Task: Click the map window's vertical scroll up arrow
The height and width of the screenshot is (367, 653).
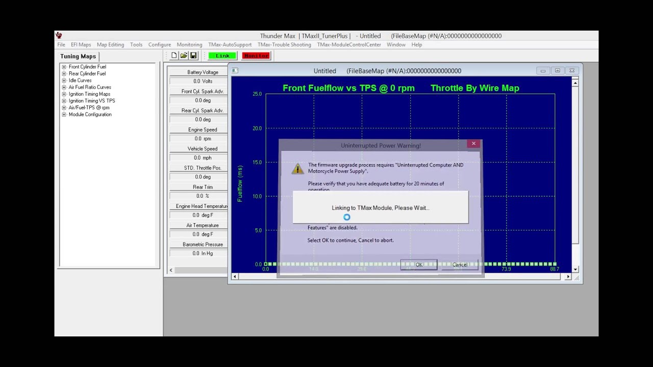Action: click(575, 83)
